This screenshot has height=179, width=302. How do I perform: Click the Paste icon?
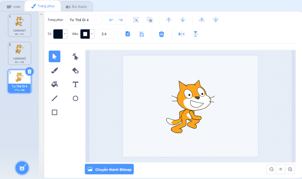(x=142, y=34)
